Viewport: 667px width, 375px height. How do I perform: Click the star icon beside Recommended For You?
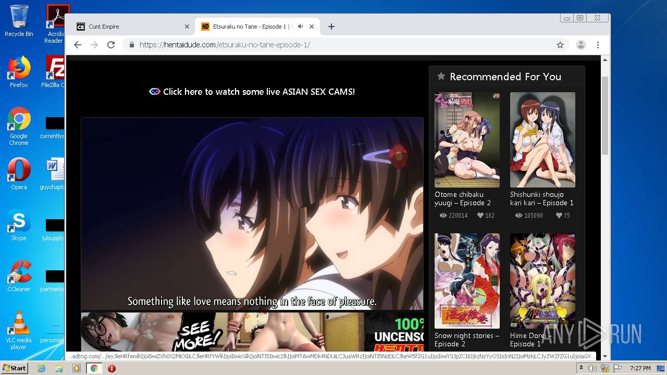[x=441, y=77]
